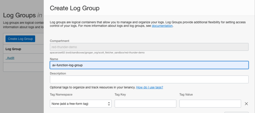Select the Tag Value input box
This screenshot has height=113, width=255.
[210, 103]
